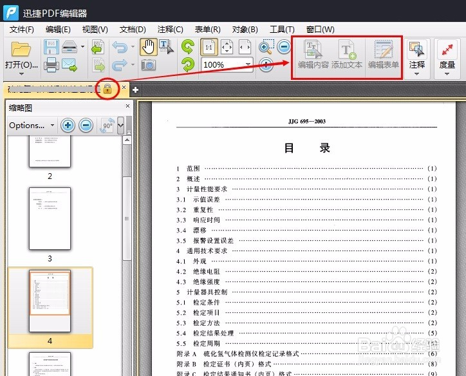Screen dimensions: 466x376
Task: Click the fit width icon
Action: click(x=245, y=47)
